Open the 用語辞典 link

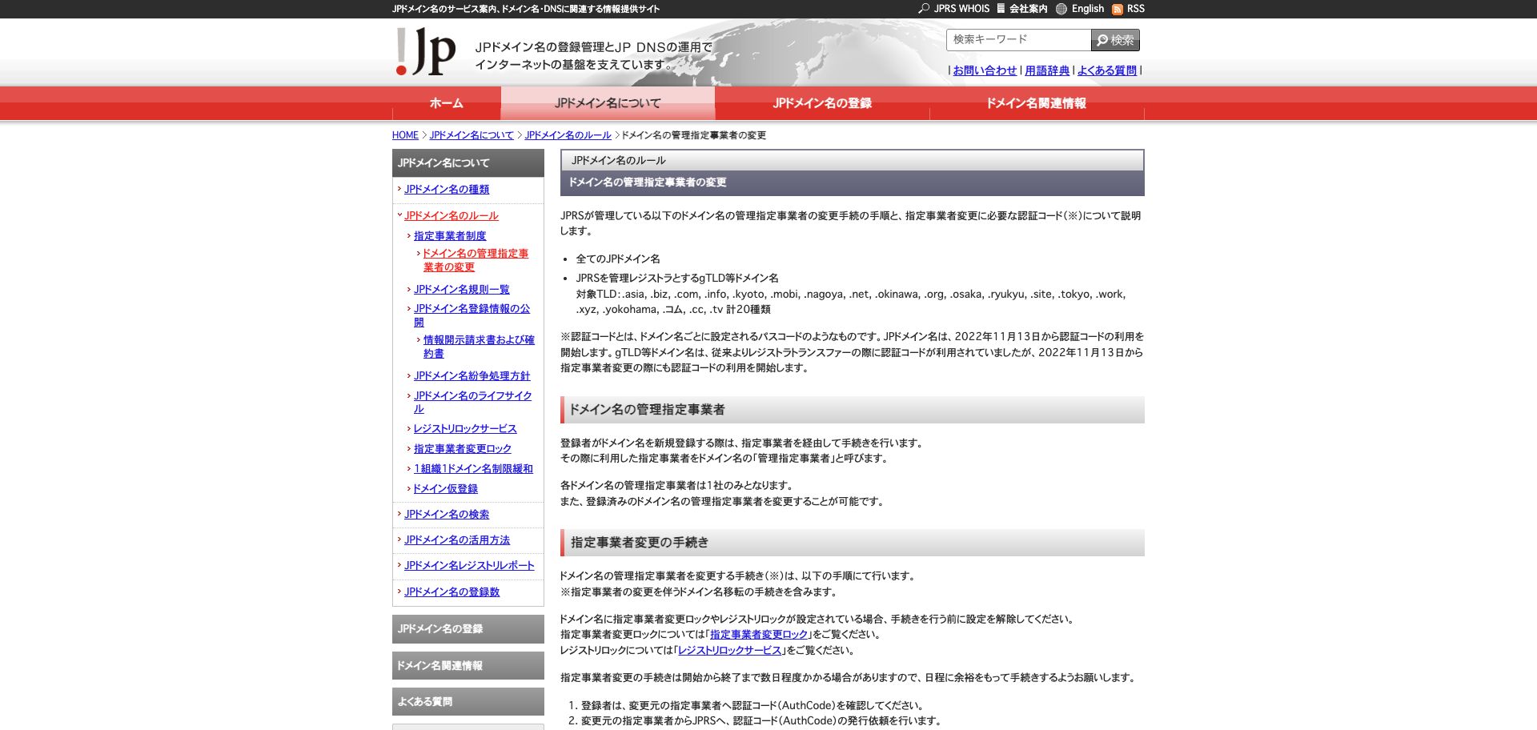coord(1047,70)
